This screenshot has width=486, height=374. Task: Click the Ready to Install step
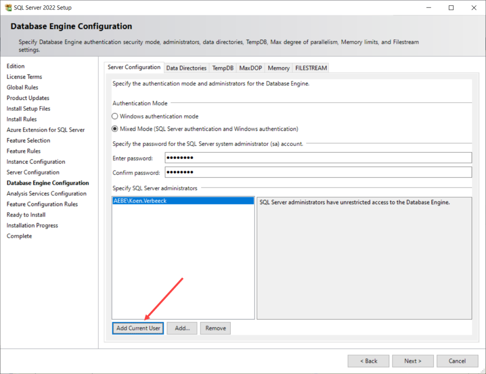[x=26, y=215]
